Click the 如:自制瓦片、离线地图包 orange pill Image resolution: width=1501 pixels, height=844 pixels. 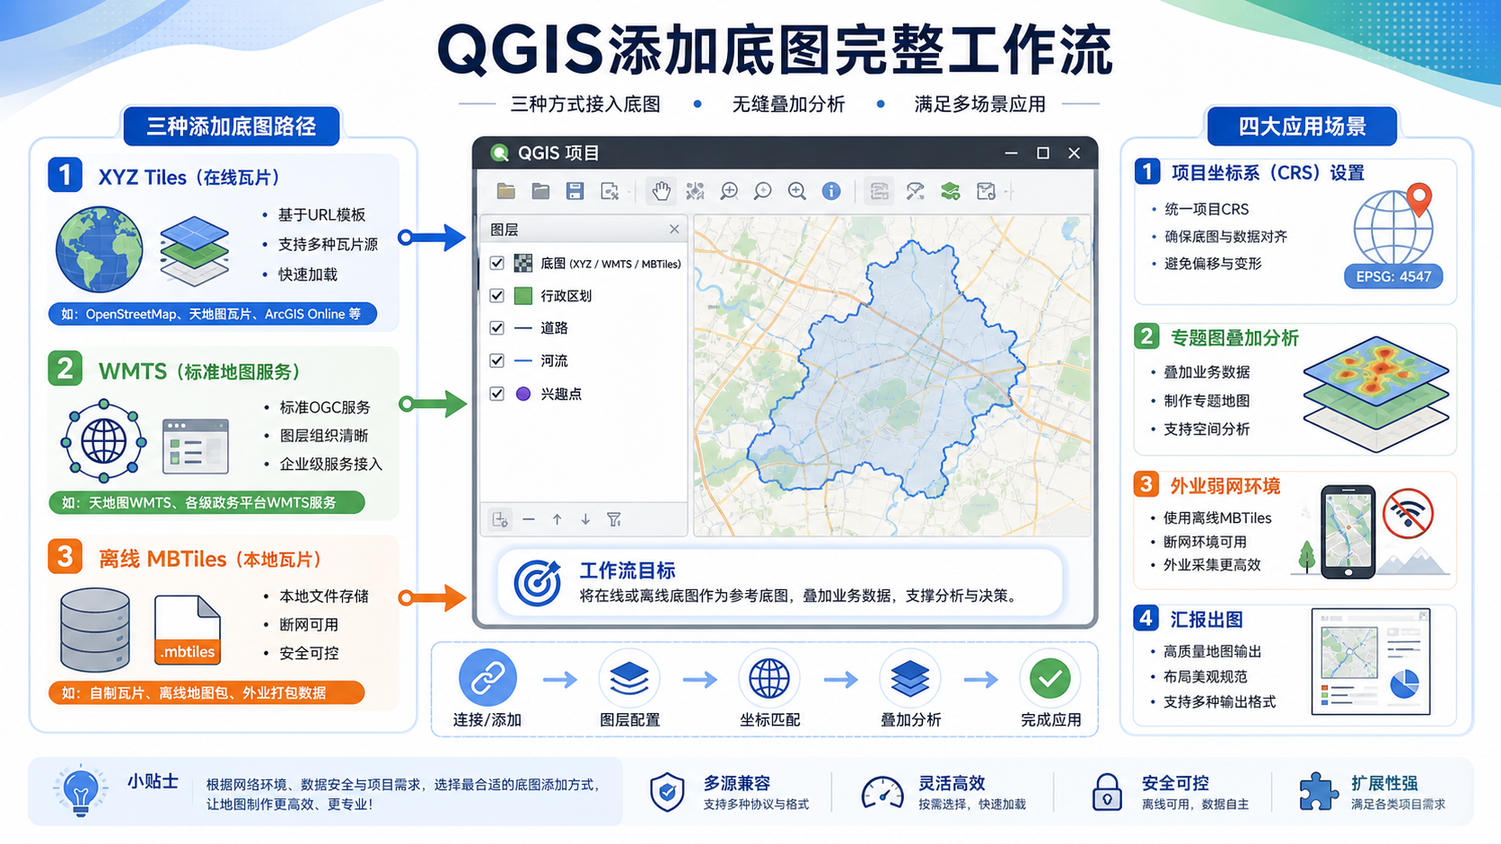[206, 692]
